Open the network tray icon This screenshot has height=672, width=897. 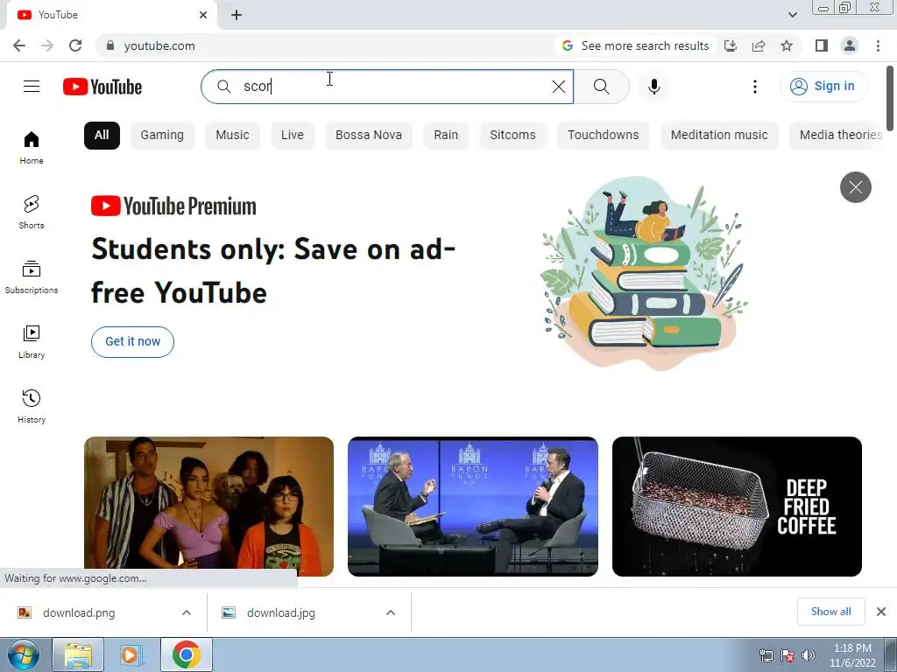[766, 655]
